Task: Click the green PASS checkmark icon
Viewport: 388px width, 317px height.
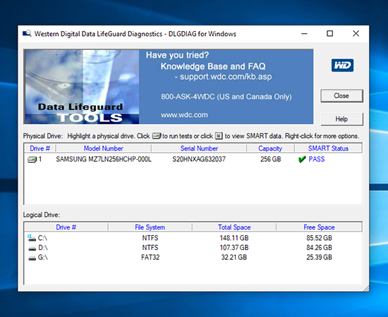Action: [302, 159]
